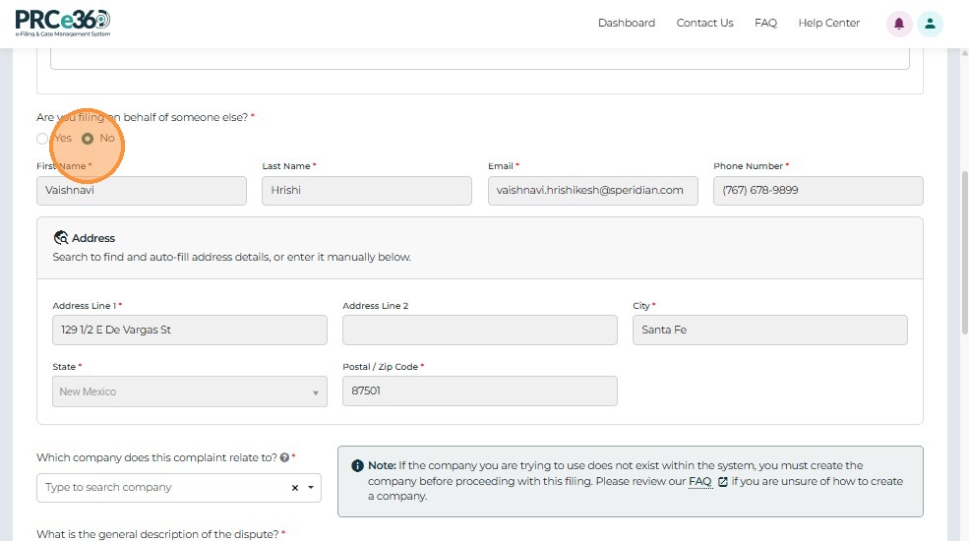Open the user profile menu
969x541 pixels.
tap(930, 24)
